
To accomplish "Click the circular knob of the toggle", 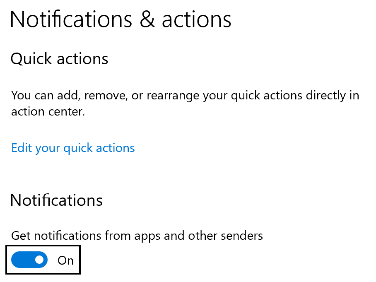I will [39, 260].
